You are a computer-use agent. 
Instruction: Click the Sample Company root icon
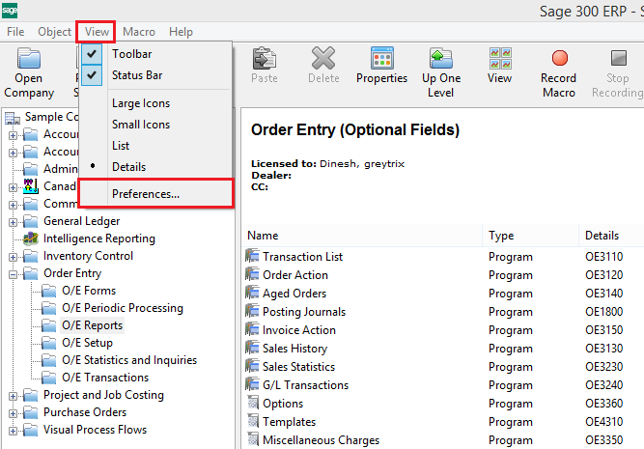click(13, 118)
